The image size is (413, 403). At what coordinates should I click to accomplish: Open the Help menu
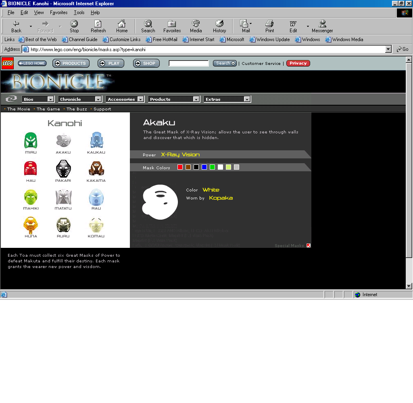[x=95, y=12]
